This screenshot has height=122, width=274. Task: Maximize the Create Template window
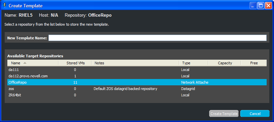(261, 6)
